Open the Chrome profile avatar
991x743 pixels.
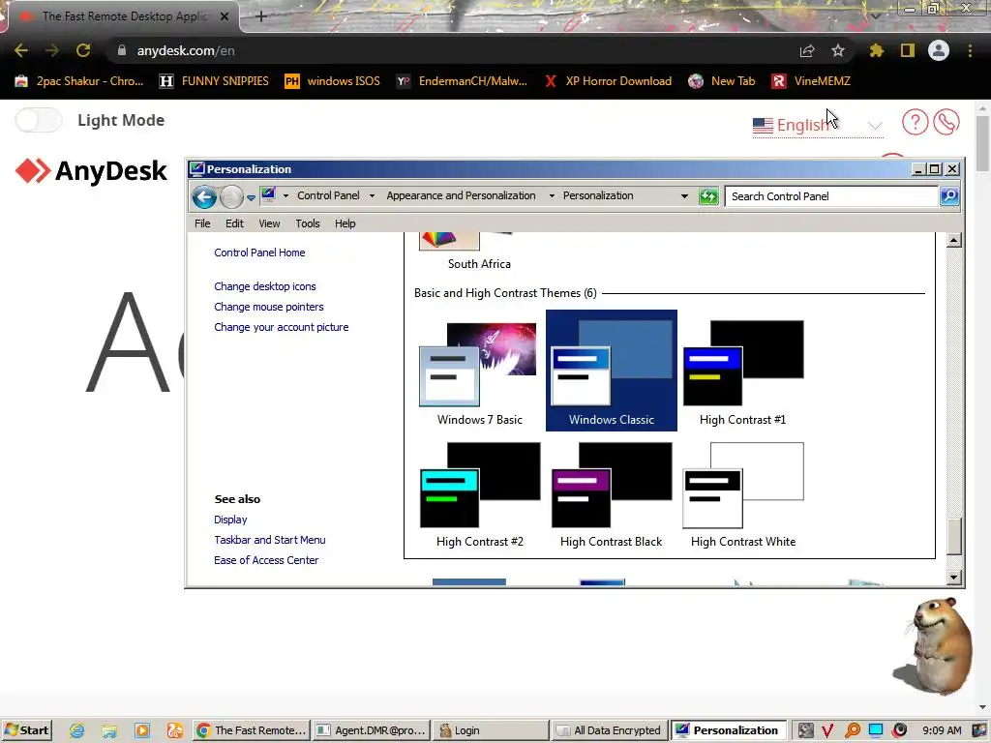939,50
